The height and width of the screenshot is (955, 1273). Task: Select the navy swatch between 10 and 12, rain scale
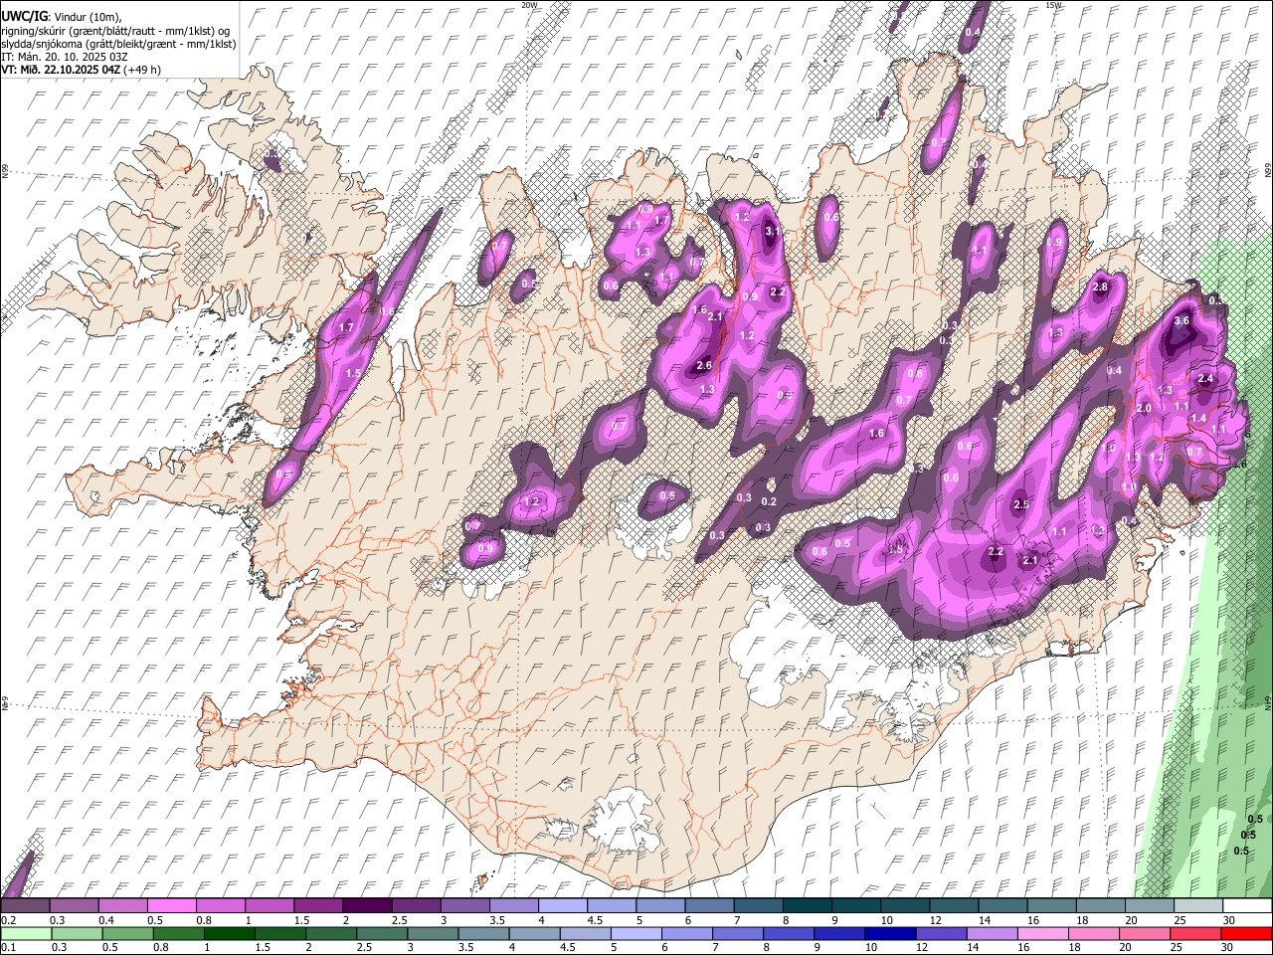(888, 933)
